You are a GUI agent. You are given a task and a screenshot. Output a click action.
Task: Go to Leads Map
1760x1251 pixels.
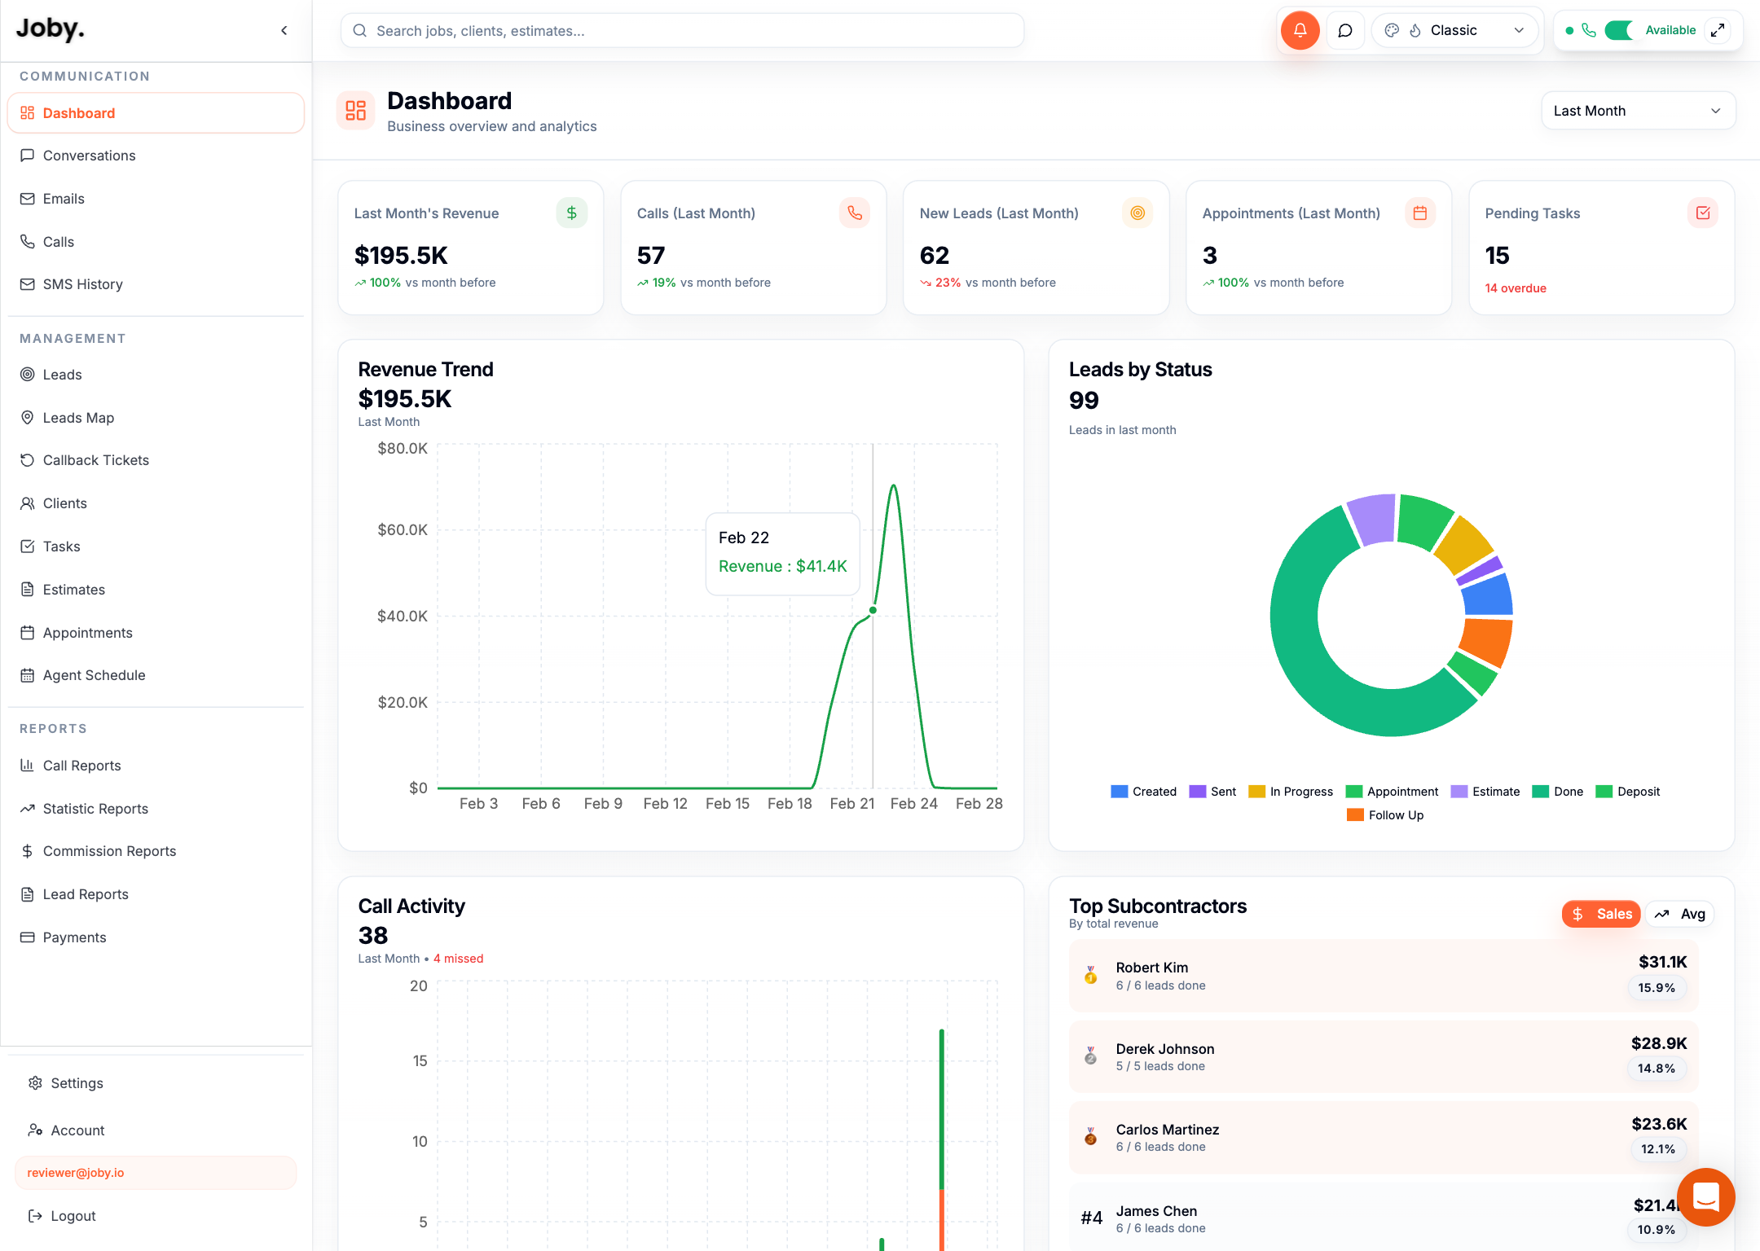[x=156, y=418]
